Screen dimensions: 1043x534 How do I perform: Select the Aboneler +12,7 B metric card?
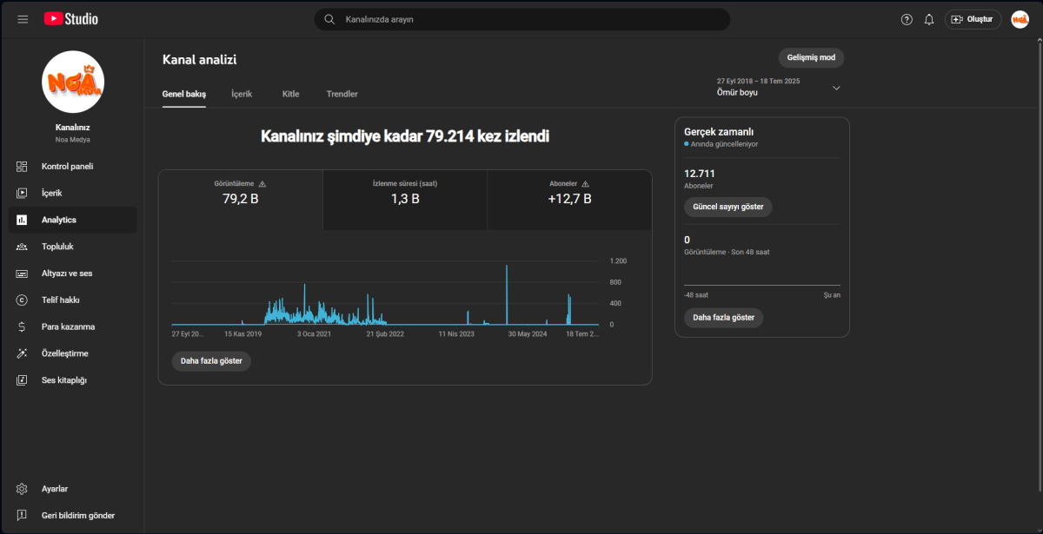click(569, 201)
